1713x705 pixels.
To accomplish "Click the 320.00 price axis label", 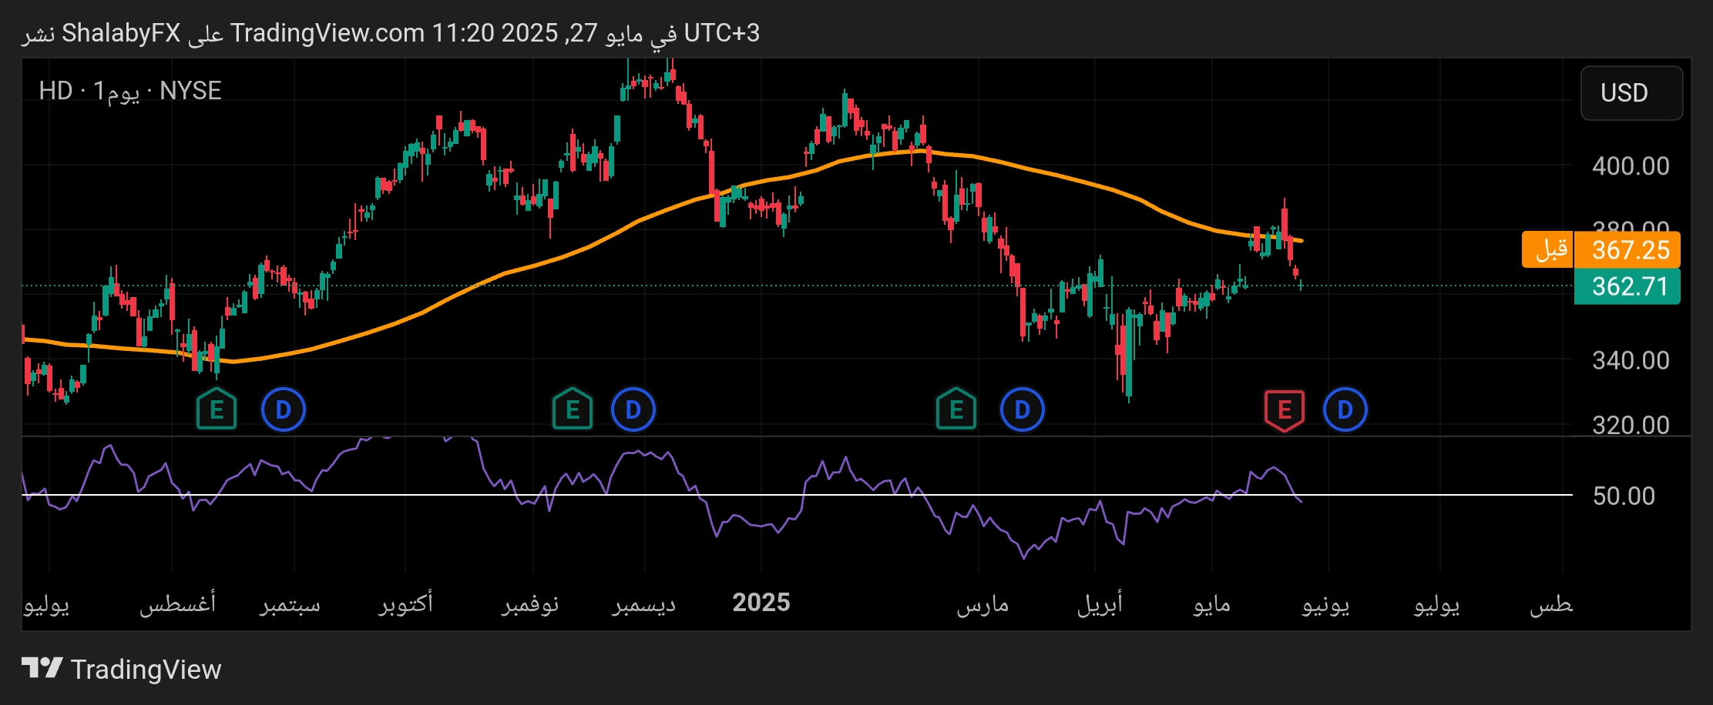I will (1631, 425).
